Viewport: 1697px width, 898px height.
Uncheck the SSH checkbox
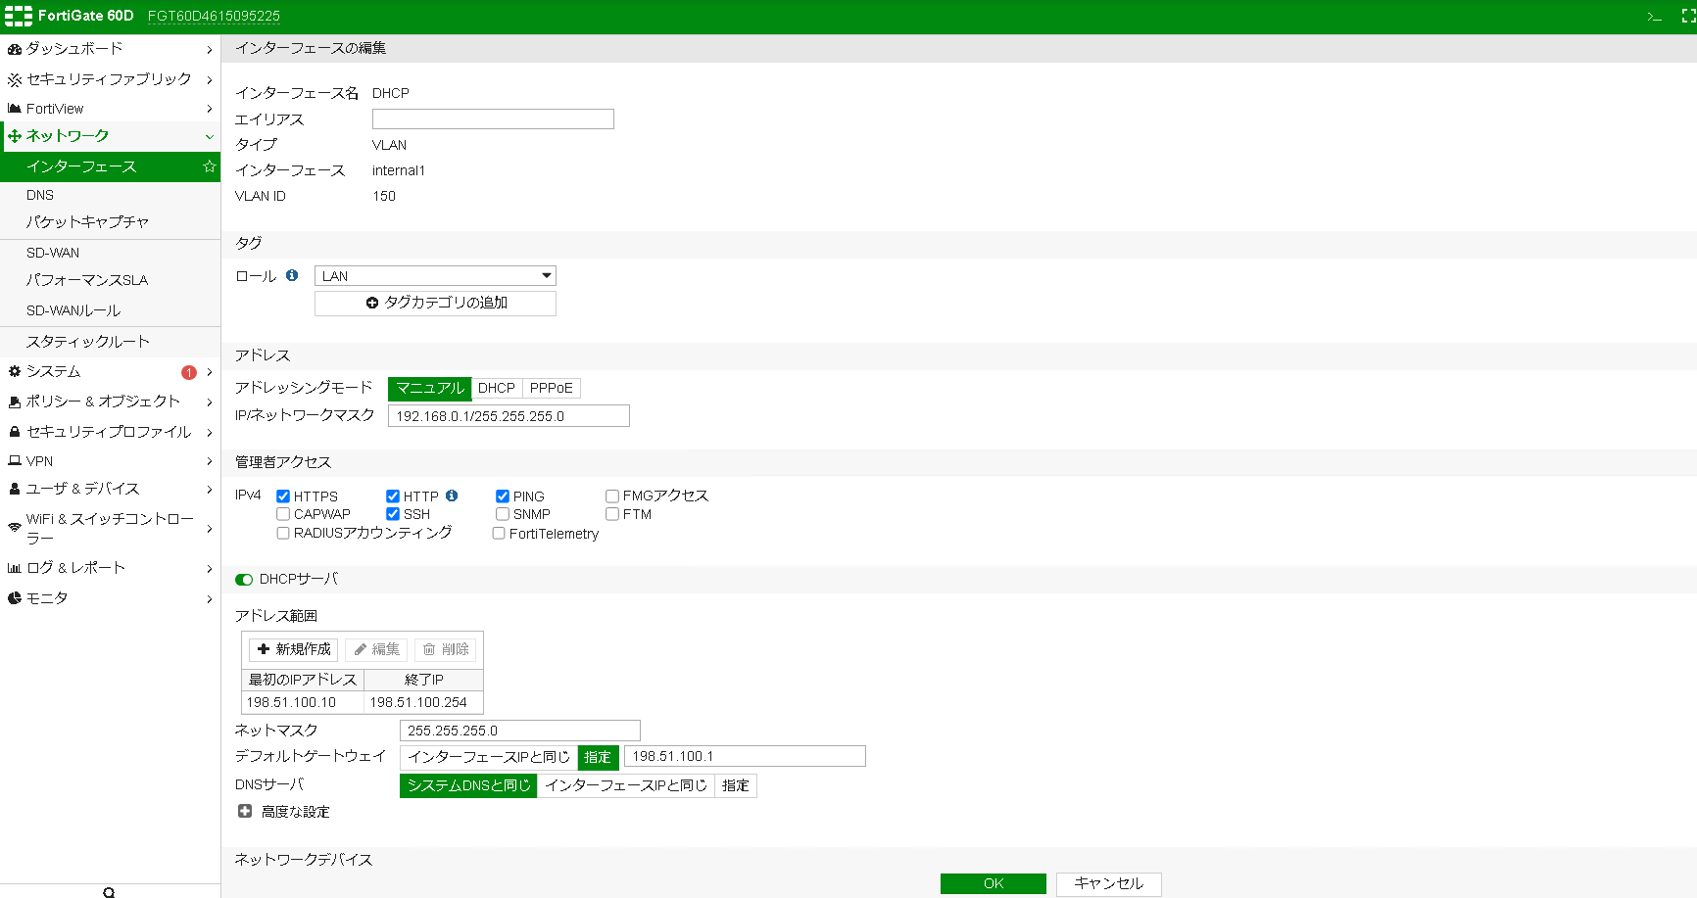pos(392,514)
